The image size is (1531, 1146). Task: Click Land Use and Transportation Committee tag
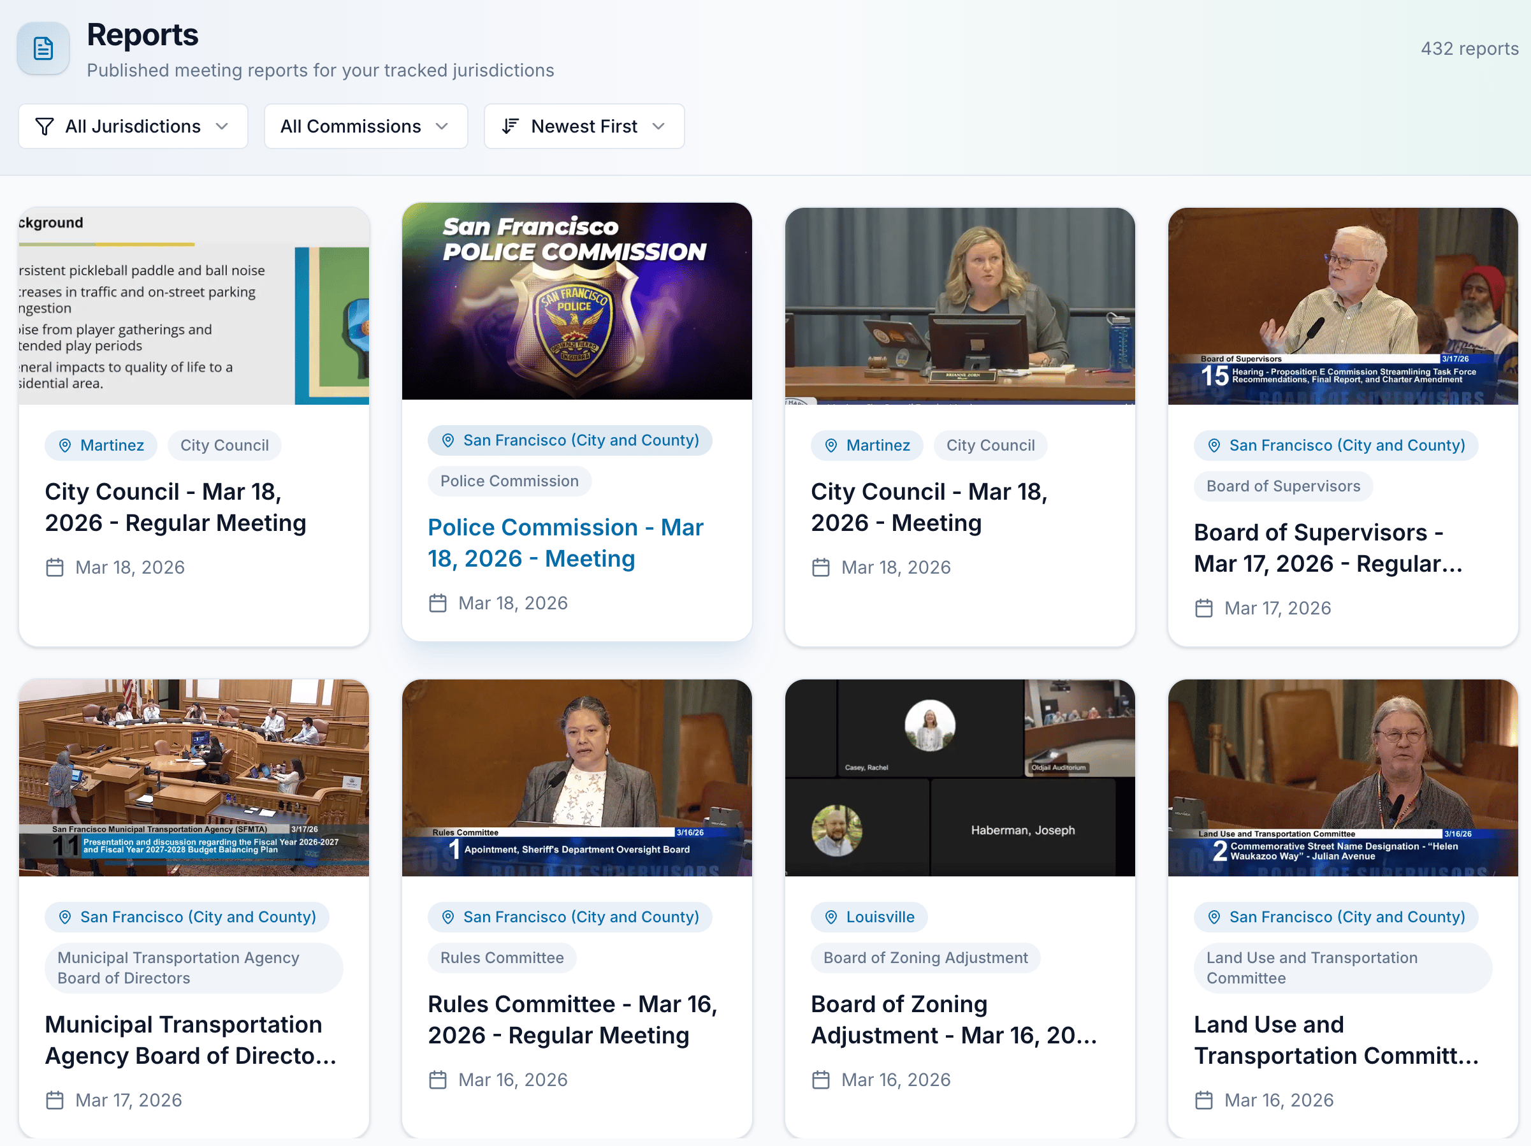pos(1341,968)
